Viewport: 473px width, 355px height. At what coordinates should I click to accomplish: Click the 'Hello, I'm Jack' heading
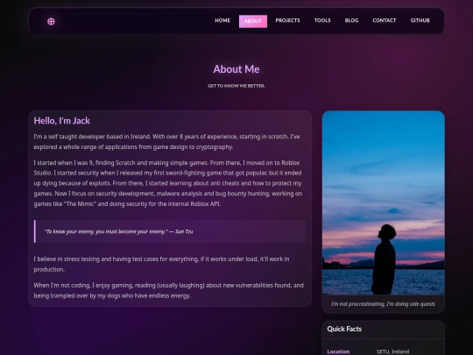62,121
